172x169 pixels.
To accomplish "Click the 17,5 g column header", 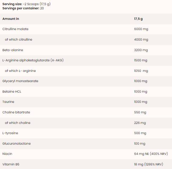I will tap(138, 19).
